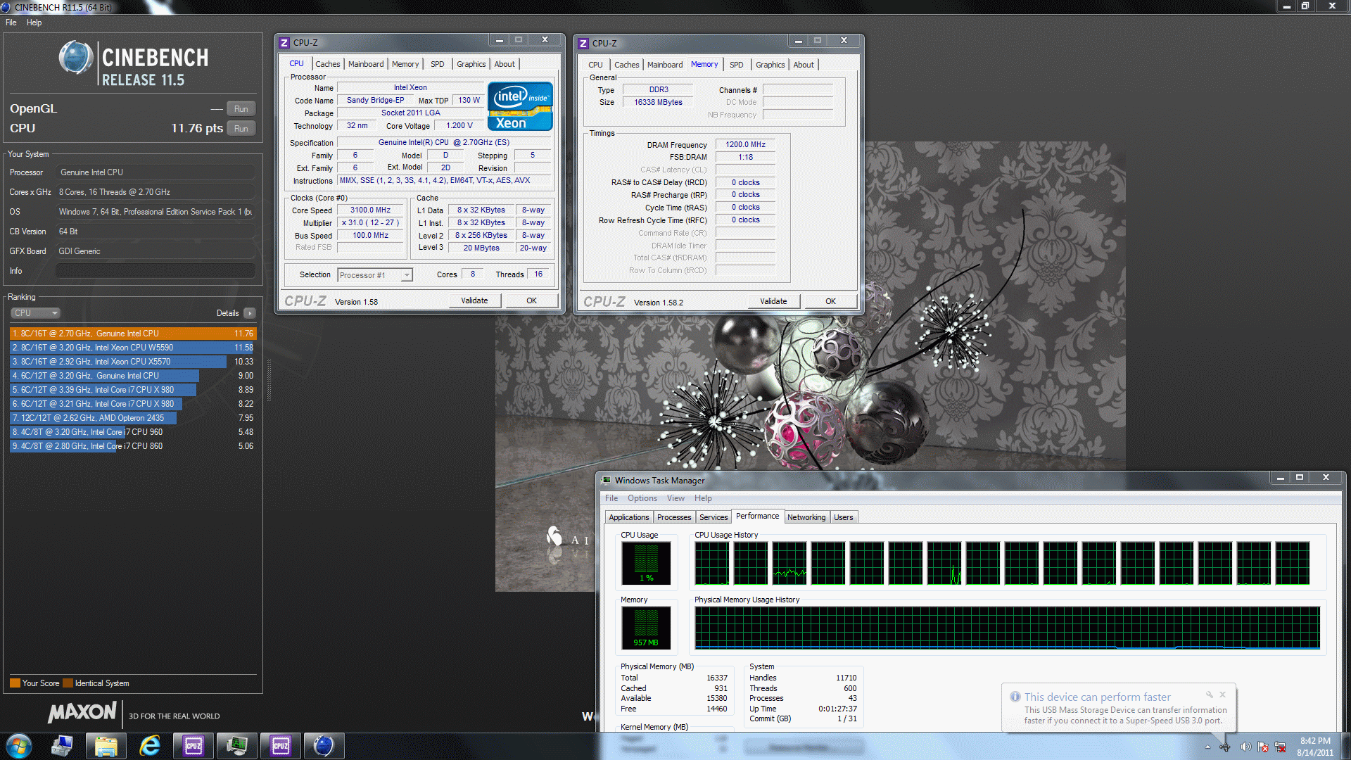Switch to Processes tab in Task Manager
This screenshot has height=760, width=1351.
click(x=674, y=517)
